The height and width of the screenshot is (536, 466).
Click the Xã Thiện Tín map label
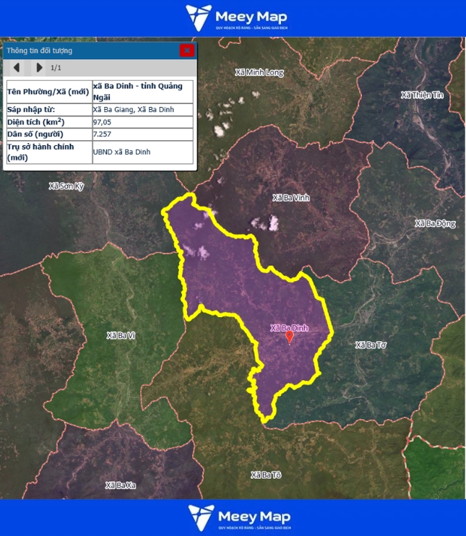[421, 95]
